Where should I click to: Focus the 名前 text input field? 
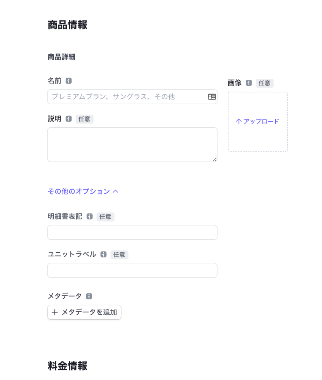[x=128, y=97]
